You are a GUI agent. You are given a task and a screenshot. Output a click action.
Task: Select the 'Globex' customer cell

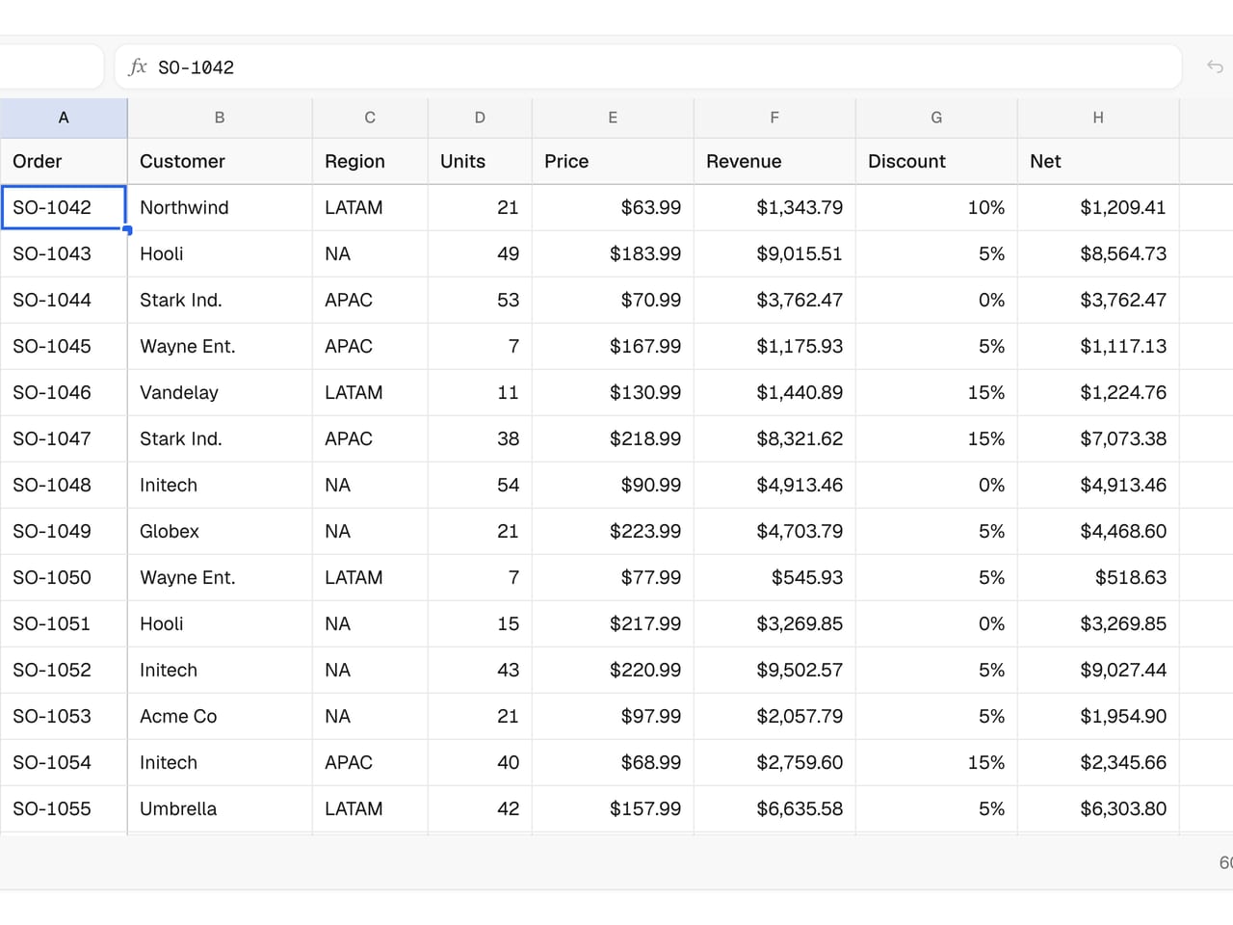pyautogui.click(x=220, y=531)
